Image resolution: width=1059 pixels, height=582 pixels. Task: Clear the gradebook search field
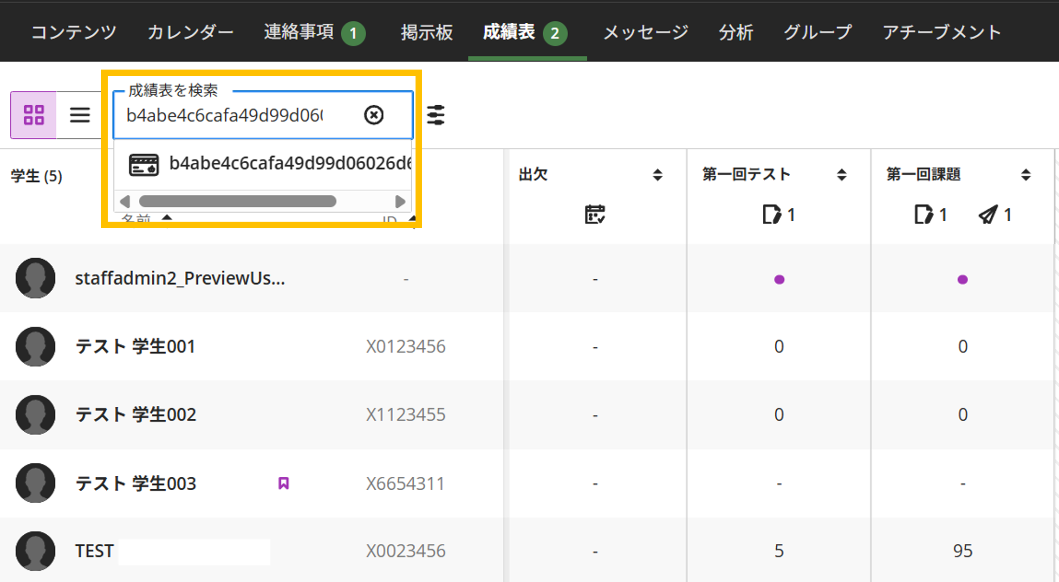pyautogui.click(x=374, y=115)
